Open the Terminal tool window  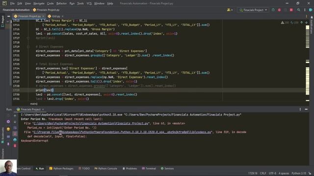point(149,169)
